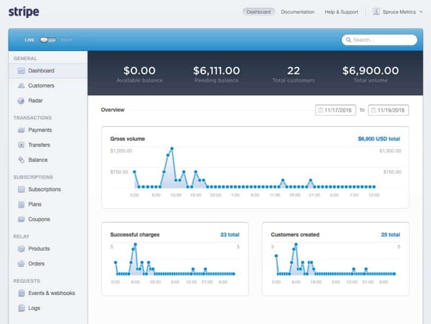Click the Logs icon

[21, 308]
